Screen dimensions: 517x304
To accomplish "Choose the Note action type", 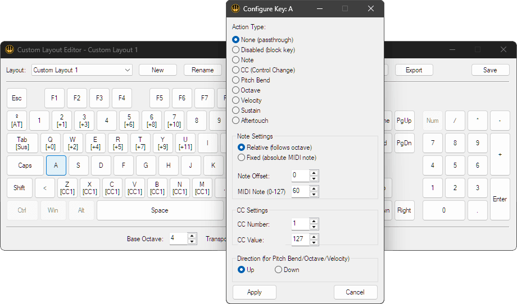I will click(x=243, y=60).
